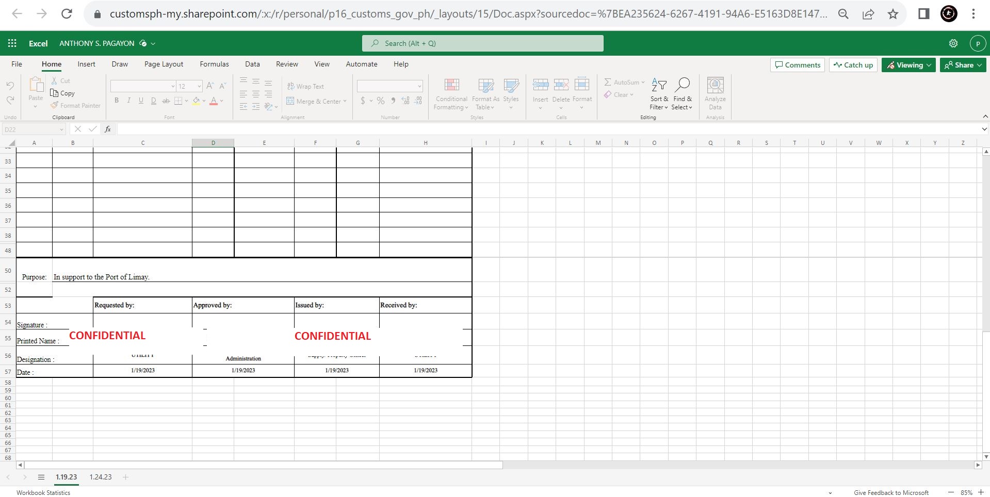The height and width of the screenshot is (497, 990).
Task: Click the vertical scrollbar thumb
Action: (x=986, y=393)
